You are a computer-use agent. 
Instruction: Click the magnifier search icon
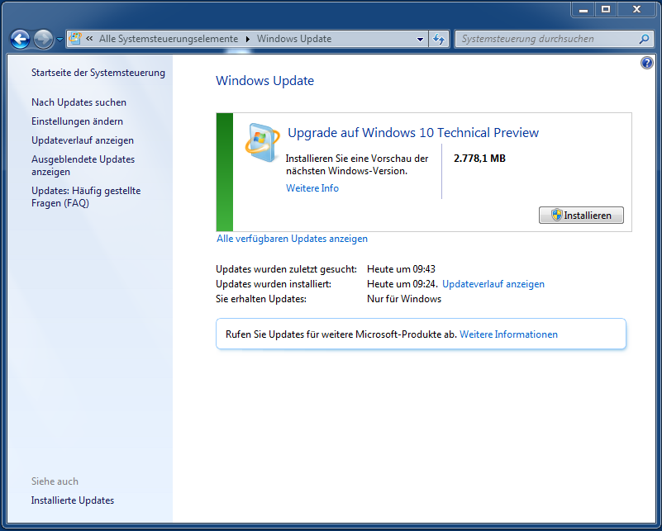point(645,39)
